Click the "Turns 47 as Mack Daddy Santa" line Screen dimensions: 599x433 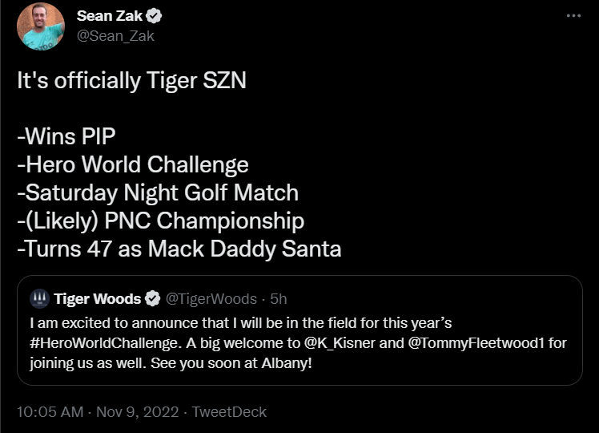pos(179,249)
